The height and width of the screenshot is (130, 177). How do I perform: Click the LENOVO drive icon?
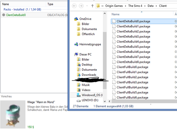(79, 101)
